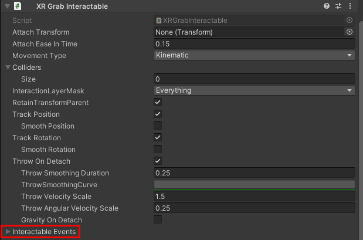Disable the Retain Transform Parent checkbox

158,103
